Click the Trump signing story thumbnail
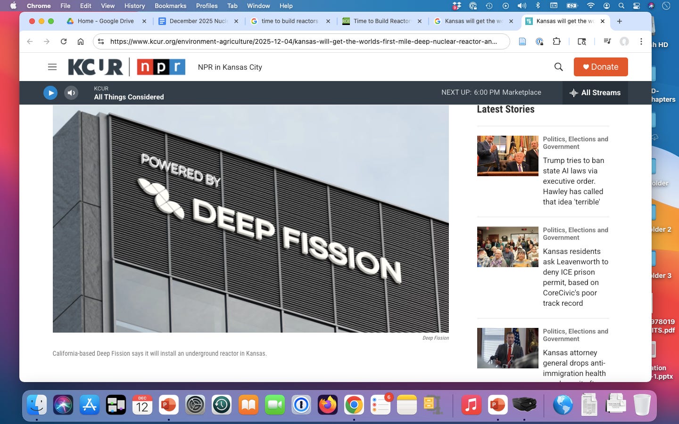This screenshot has width=679, height=424. pyautogui.click(x=507, y=156)
